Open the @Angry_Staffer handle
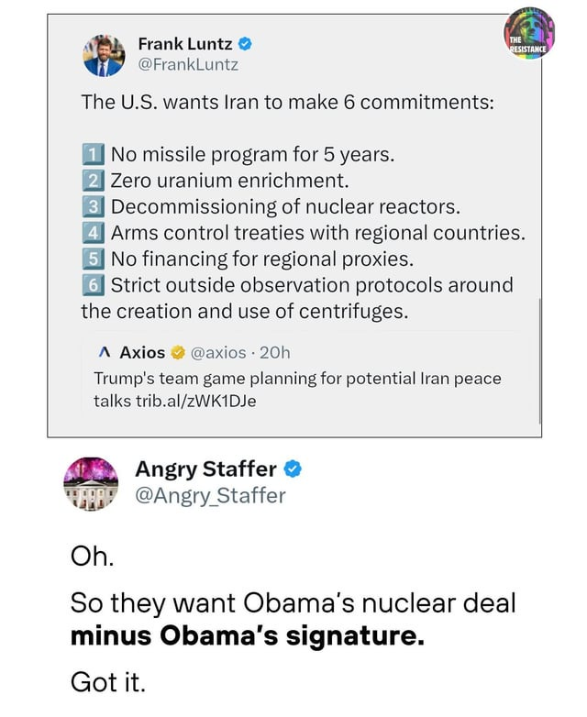This screenshot has height=717, width=587. [211, 496]
